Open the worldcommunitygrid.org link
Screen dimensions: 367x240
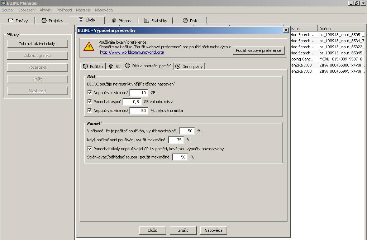pos(132,52)
